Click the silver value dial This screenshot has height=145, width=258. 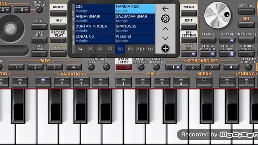218,15
